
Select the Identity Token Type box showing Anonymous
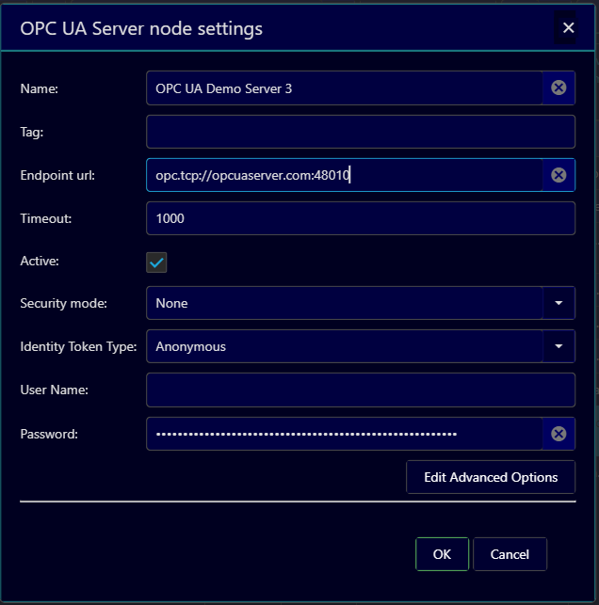pos(344,346)
